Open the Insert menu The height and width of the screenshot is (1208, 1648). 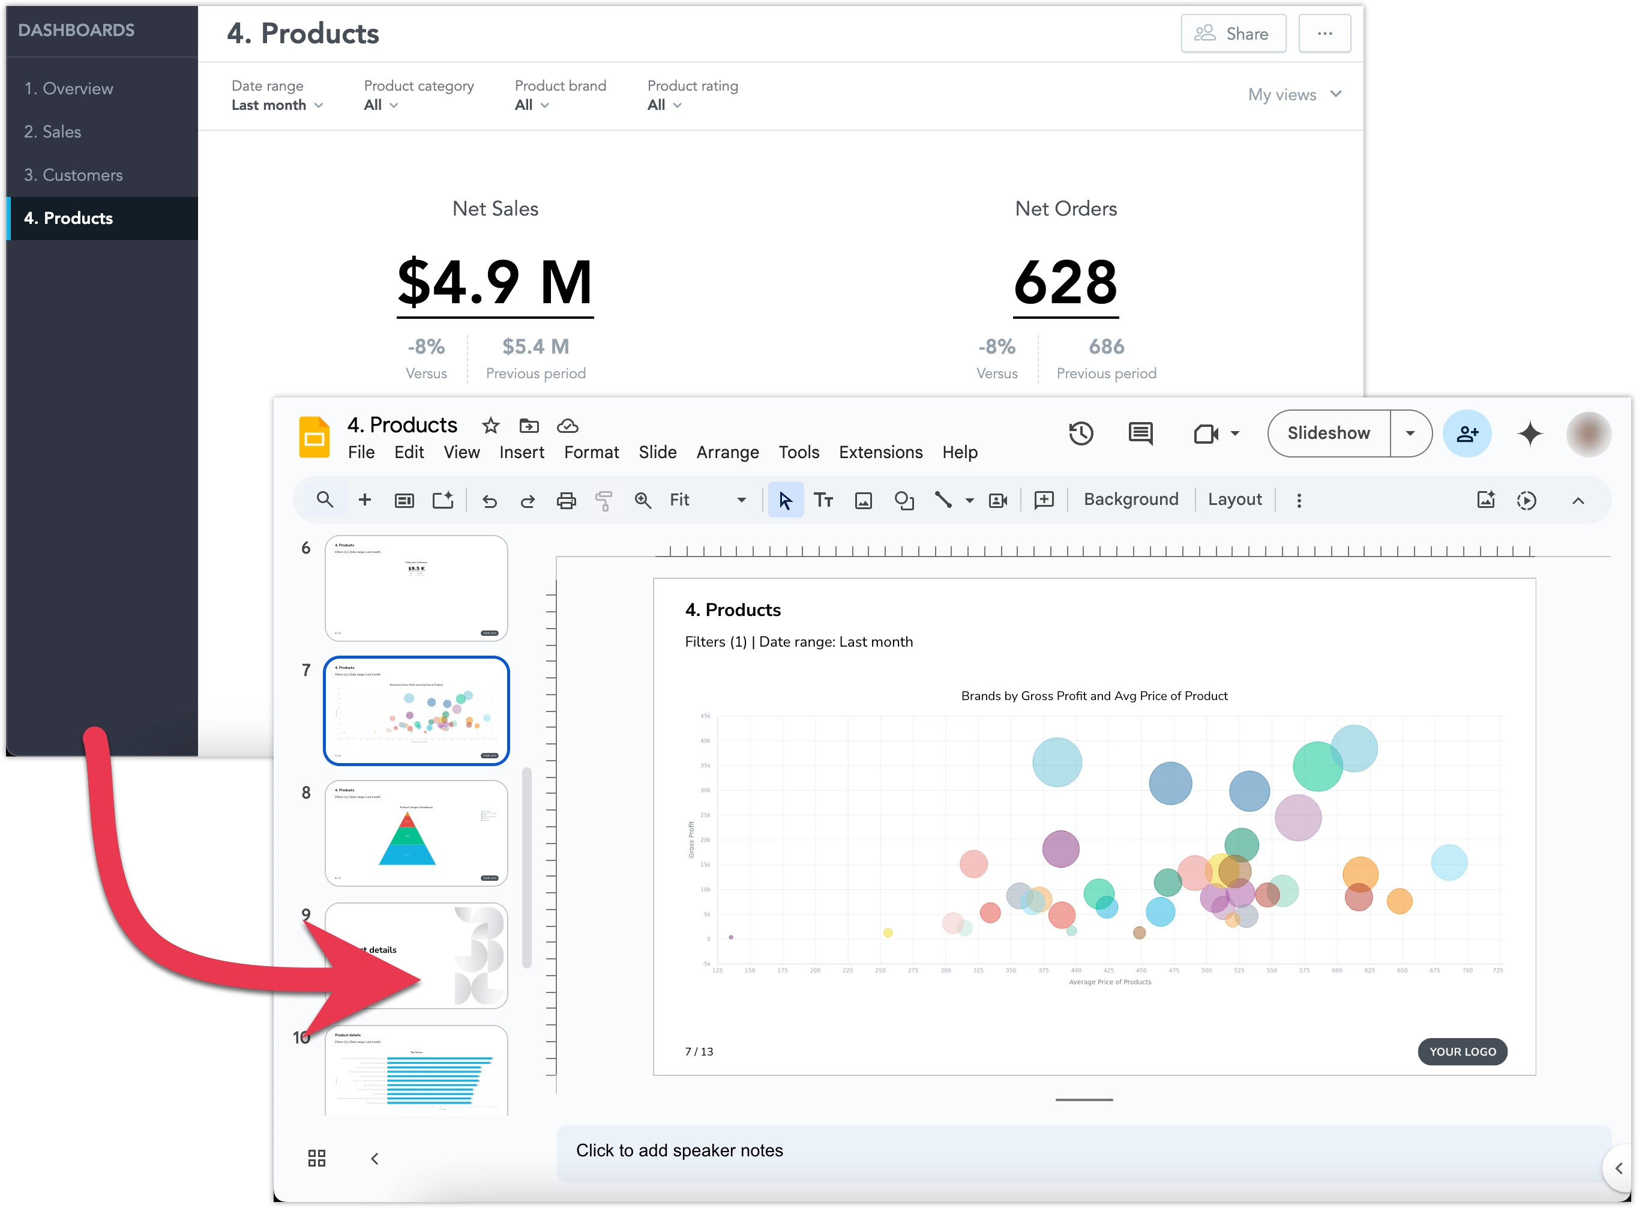click(521, 453)
